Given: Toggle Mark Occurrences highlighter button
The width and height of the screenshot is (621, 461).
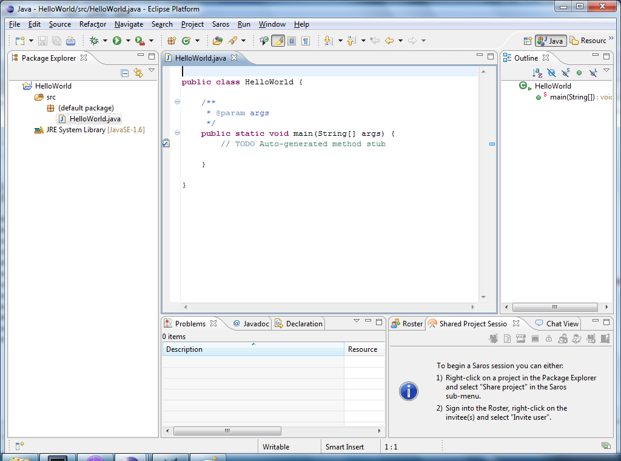Looking at the screenshot, I should tap(278, 41).
